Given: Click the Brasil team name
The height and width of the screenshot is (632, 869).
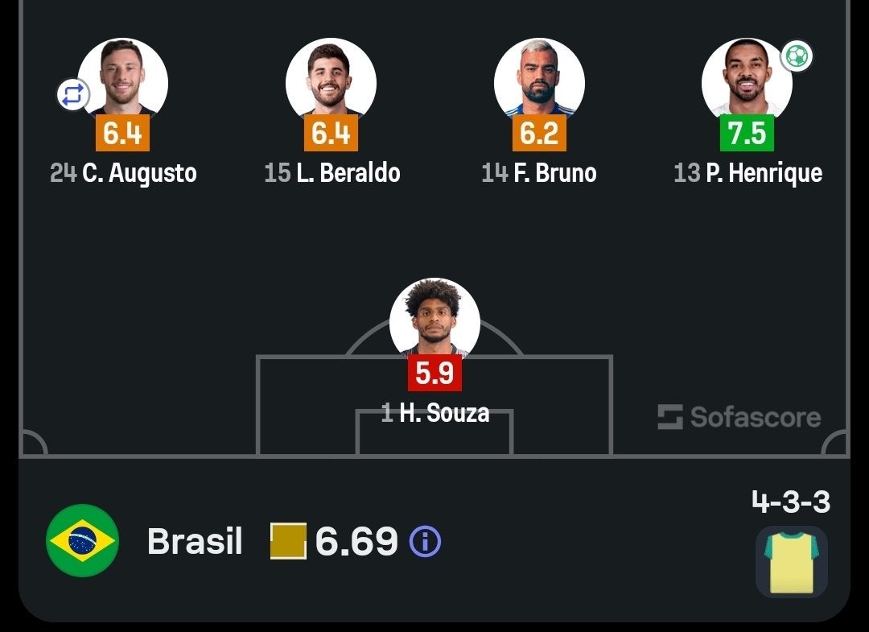Looking at the screenshot, I should [195, 542].
